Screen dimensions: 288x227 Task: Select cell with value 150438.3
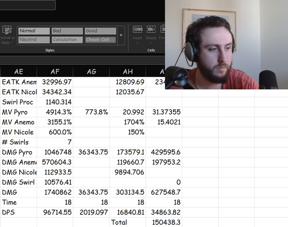tap(164, 222)
